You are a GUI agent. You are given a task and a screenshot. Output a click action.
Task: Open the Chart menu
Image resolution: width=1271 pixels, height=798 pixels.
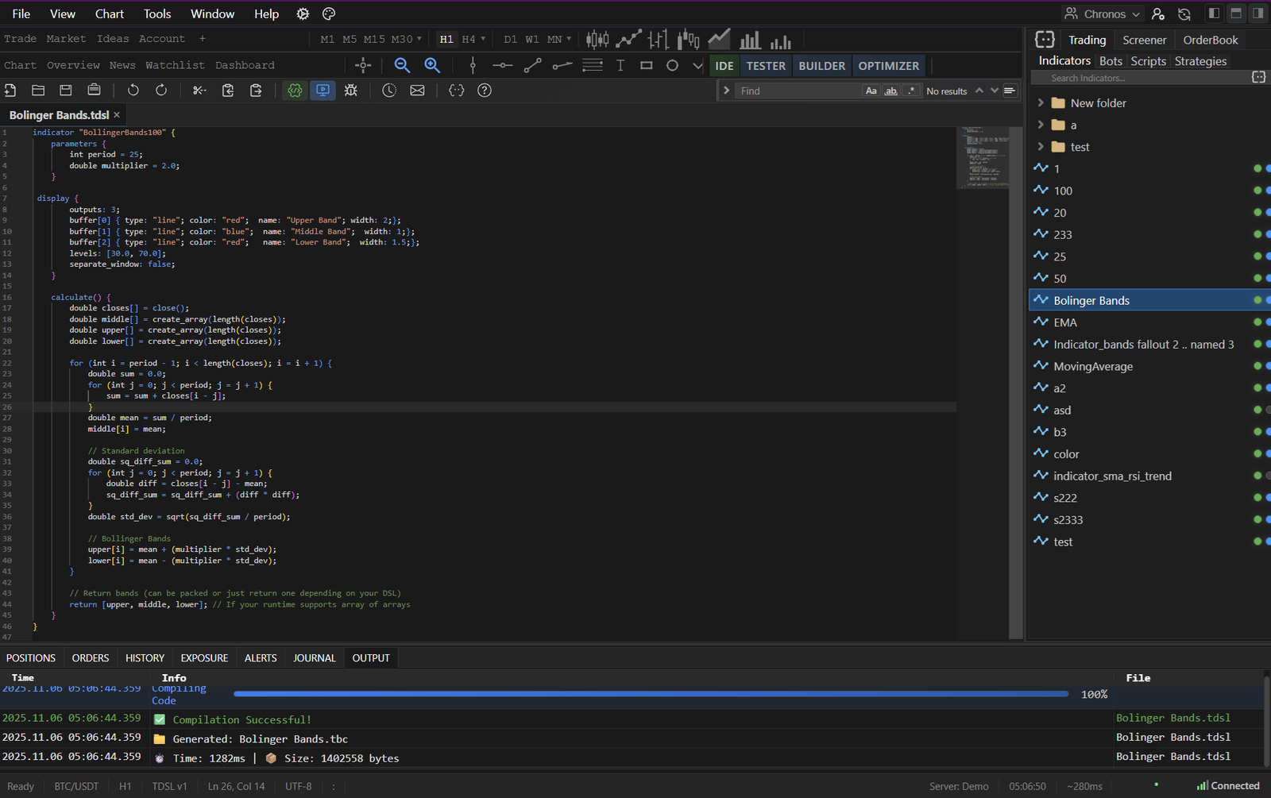(109, 13)
